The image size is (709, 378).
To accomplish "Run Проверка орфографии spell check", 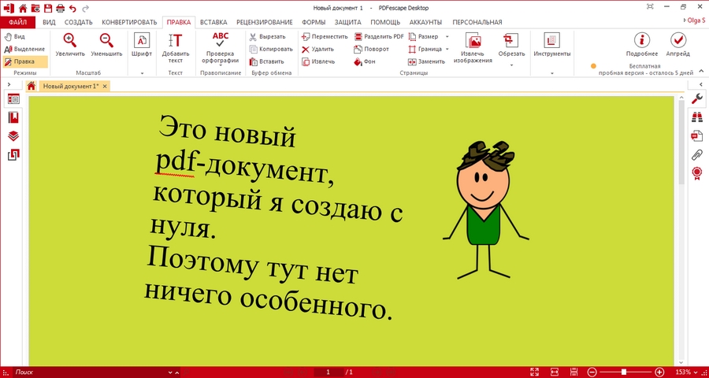I will 221,39.
